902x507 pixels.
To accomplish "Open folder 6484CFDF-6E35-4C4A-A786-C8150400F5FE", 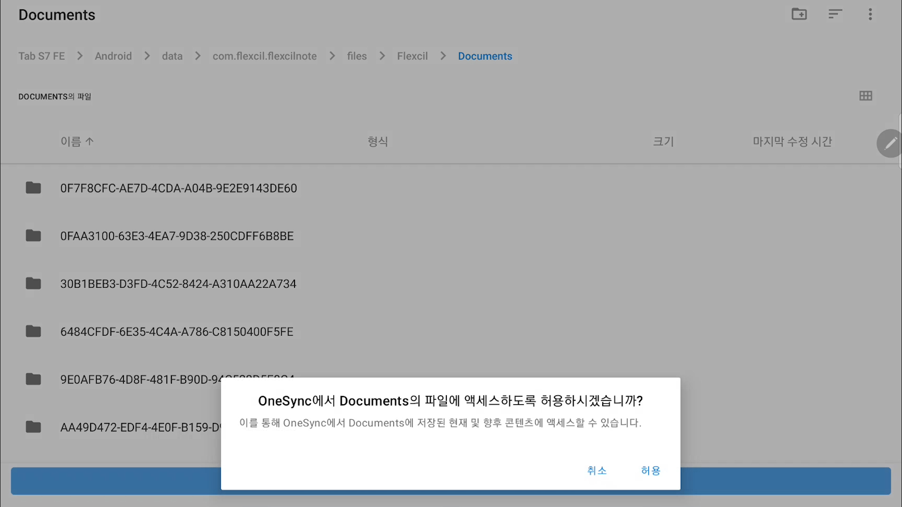I will [x=177, y=332].
